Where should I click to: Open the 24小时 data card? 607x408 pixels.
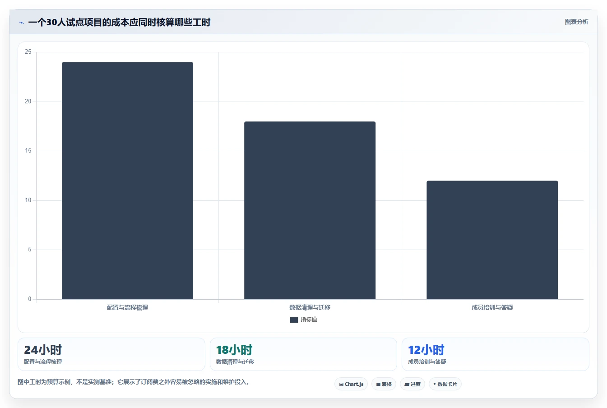(111, 354)
